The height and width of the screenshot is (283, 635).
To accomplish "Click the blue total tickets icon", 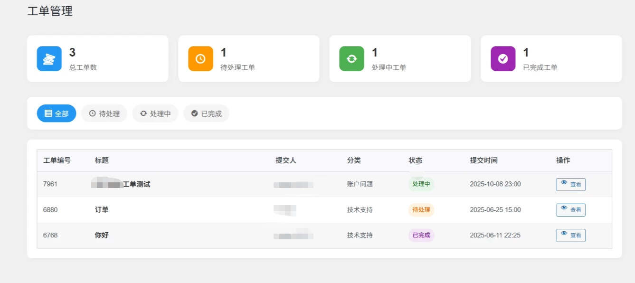I will (x=49, y=58).
